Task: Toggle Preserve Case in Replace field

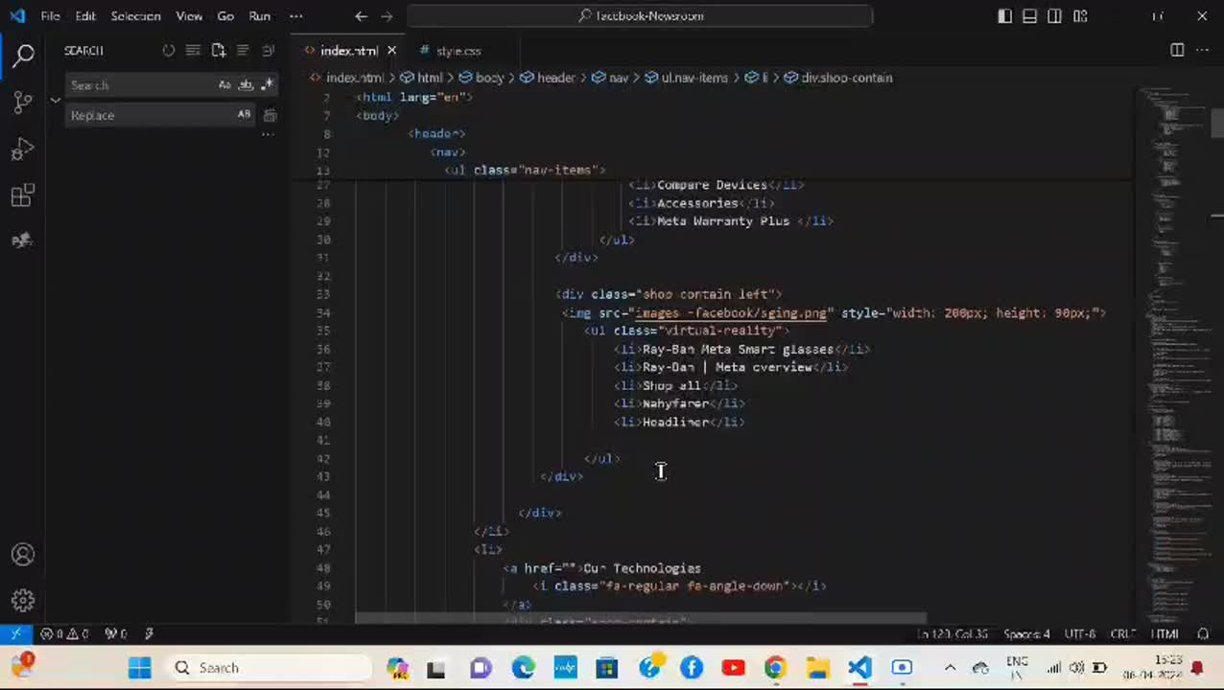Action: click(x=244, y=115)
